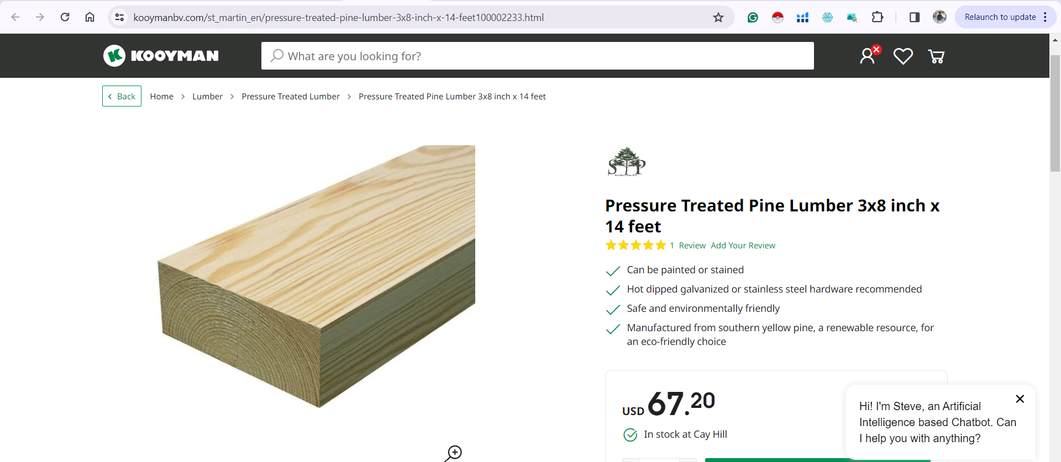Image resolution: width=1061 pixels, height=462 pixels.
Task: Click the Back button
Action: (x=122, y=96)
